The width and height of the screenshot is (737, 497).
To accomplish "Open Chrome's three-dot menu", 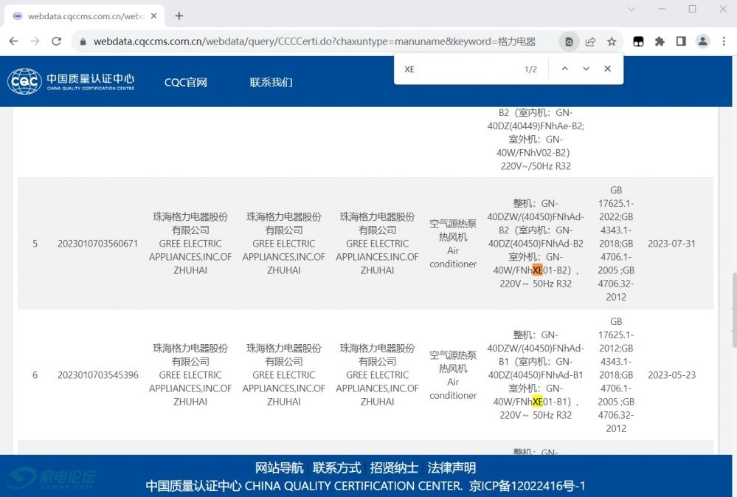I will coord(724,41).
